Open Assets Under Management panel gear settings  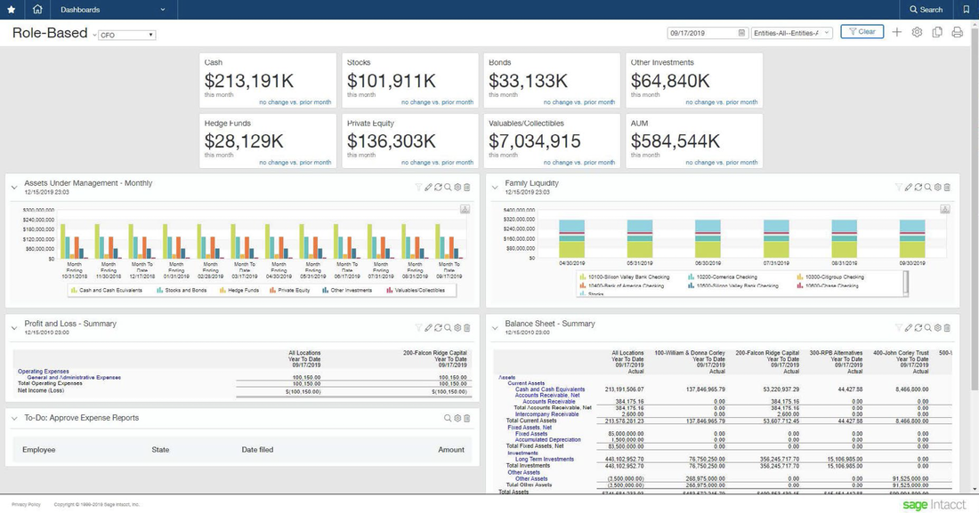click(x=457, y=188)
